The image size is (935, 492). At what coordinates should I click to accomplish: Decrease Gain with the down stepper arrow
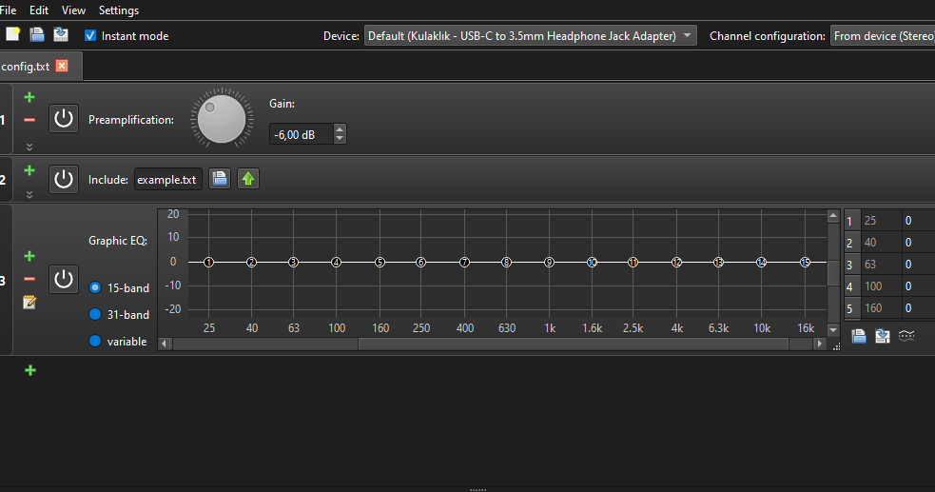[340, 139]
